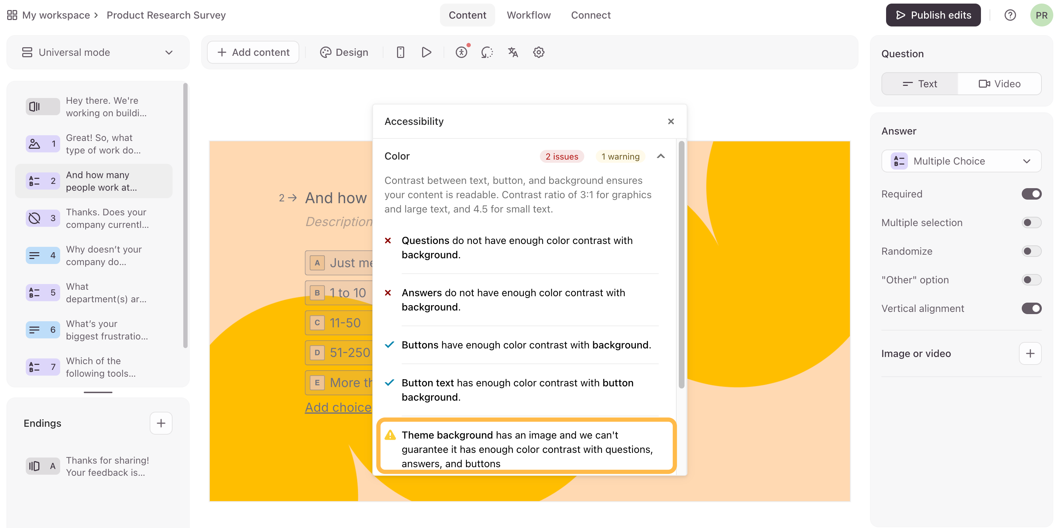Screen dimensions: 1059x528
Task: Add a new ending with plus button
Action: click(161, 423)
